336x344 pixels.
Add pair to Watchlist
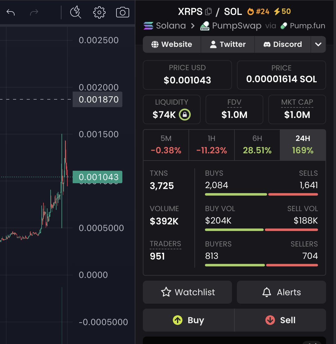[x=188, y=292]
